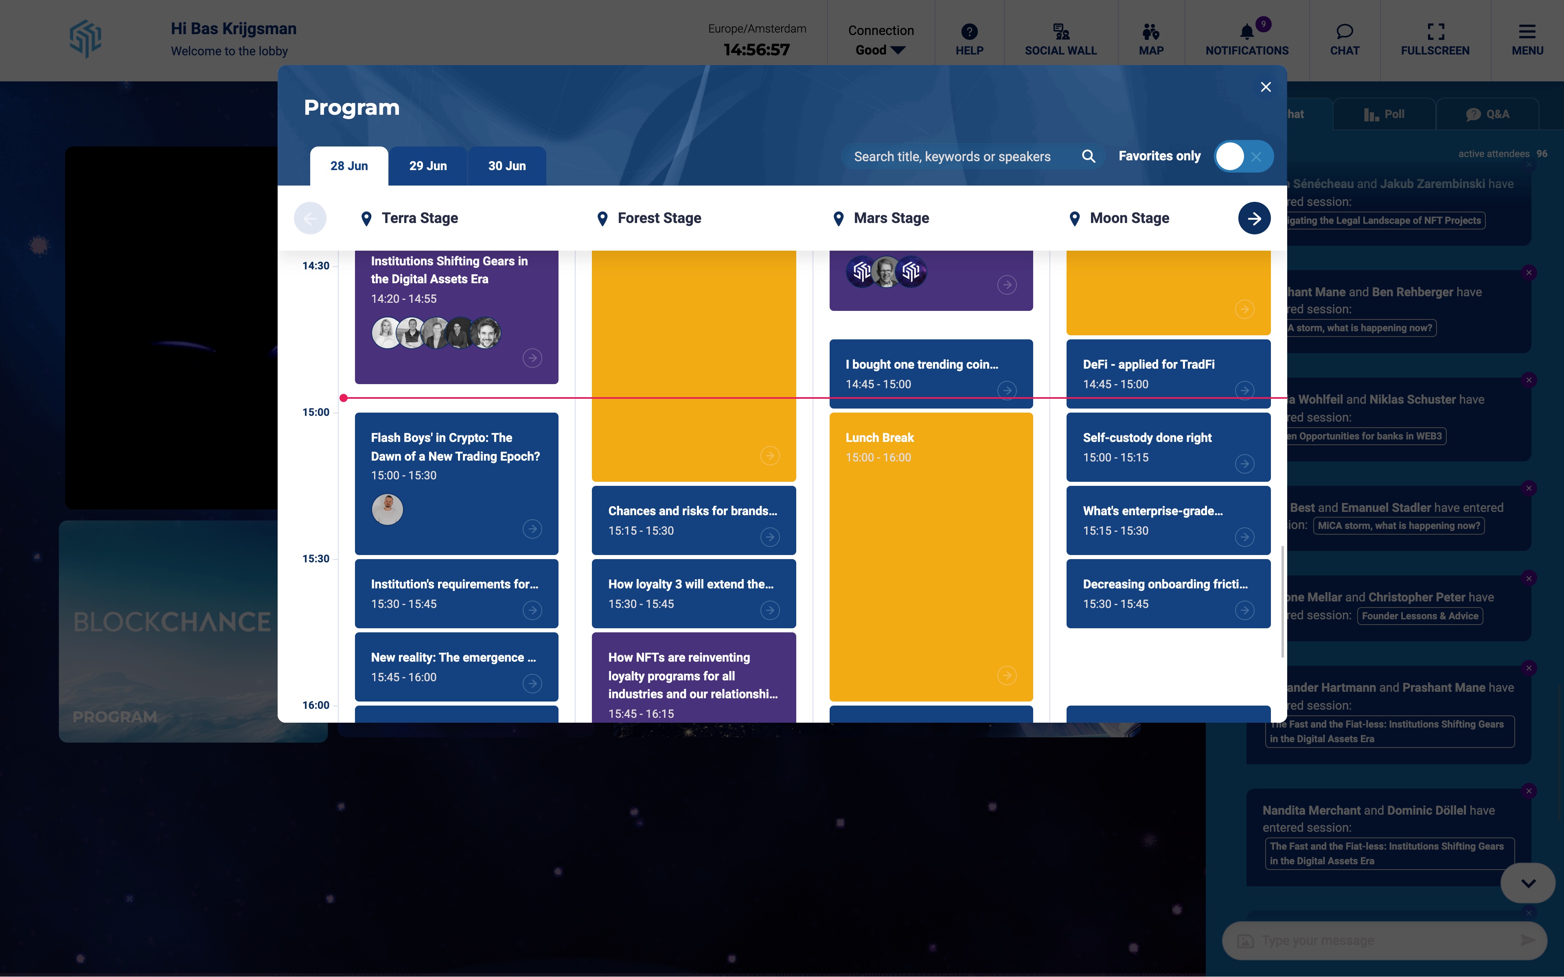Image resolution: width=1564 pixels, height=977 pixels.
Task: Open details arrow on Lunch Break card
Action: click(x=1006, y=675)
